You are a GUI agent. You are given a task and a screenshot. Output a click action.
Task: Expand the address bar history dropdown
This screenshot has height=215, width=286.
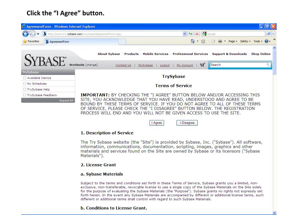(x=185, y=34)
